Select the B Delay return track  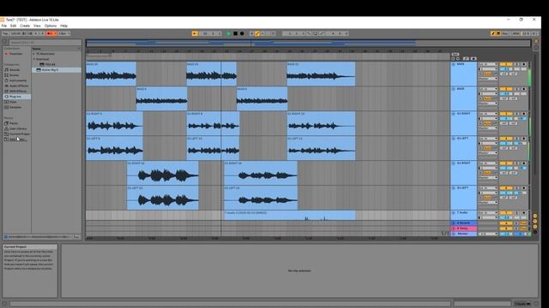(464, 228)
